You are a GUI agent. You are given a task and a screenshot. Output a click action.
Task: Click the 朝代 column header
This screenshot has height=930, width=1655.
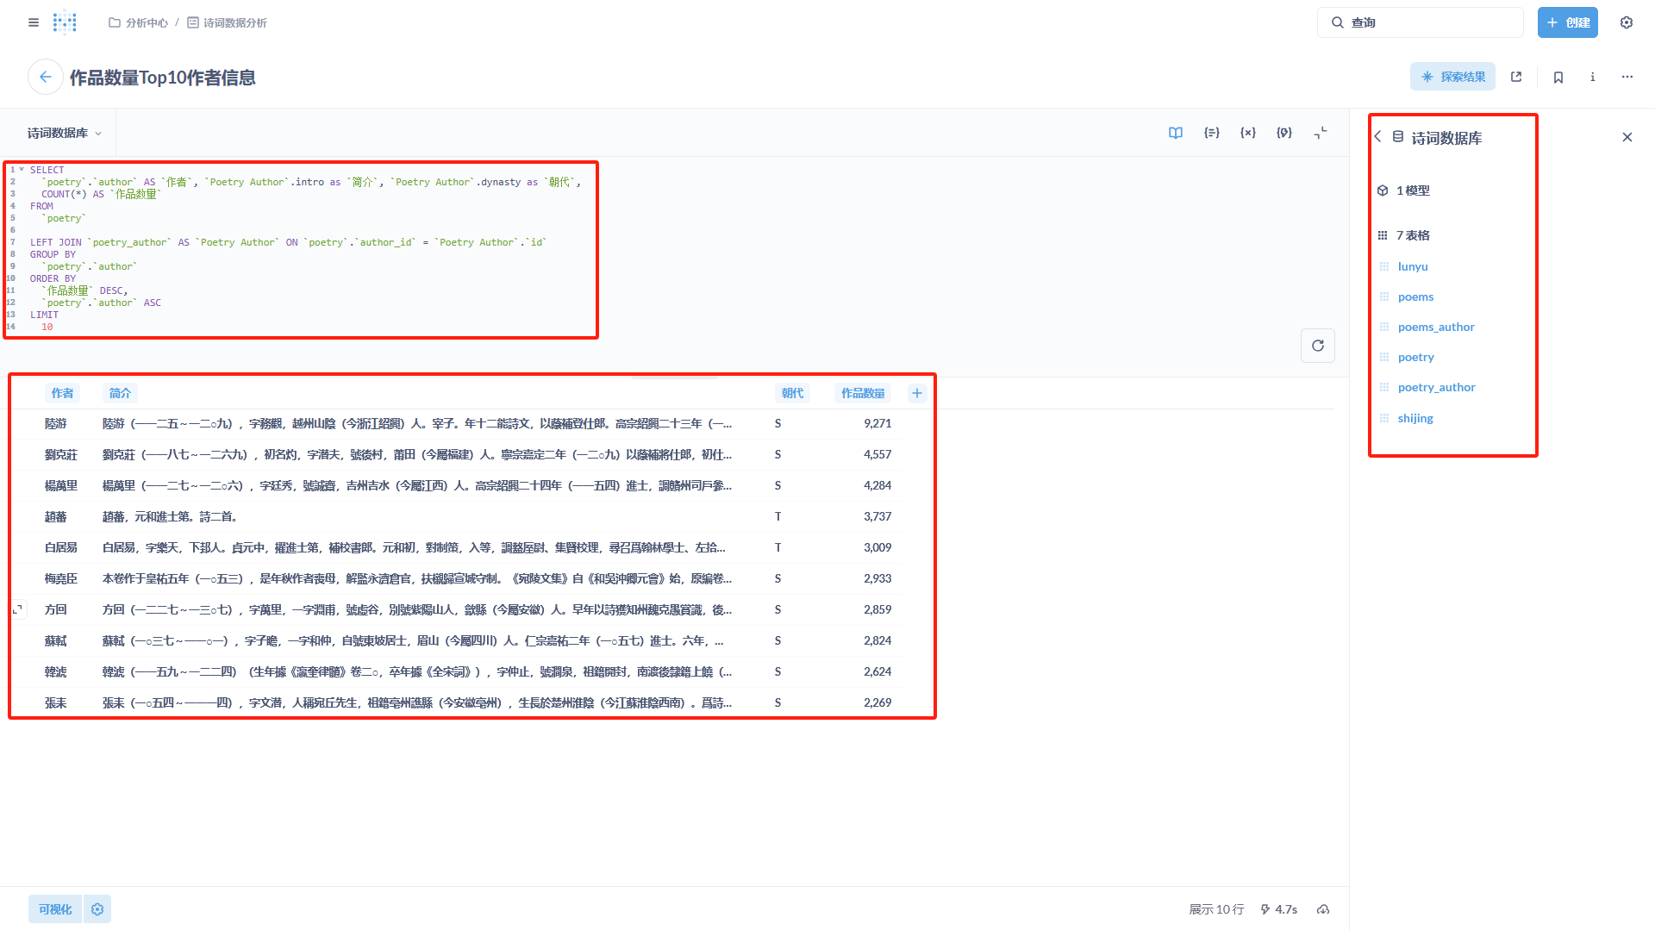pos(792,393)
